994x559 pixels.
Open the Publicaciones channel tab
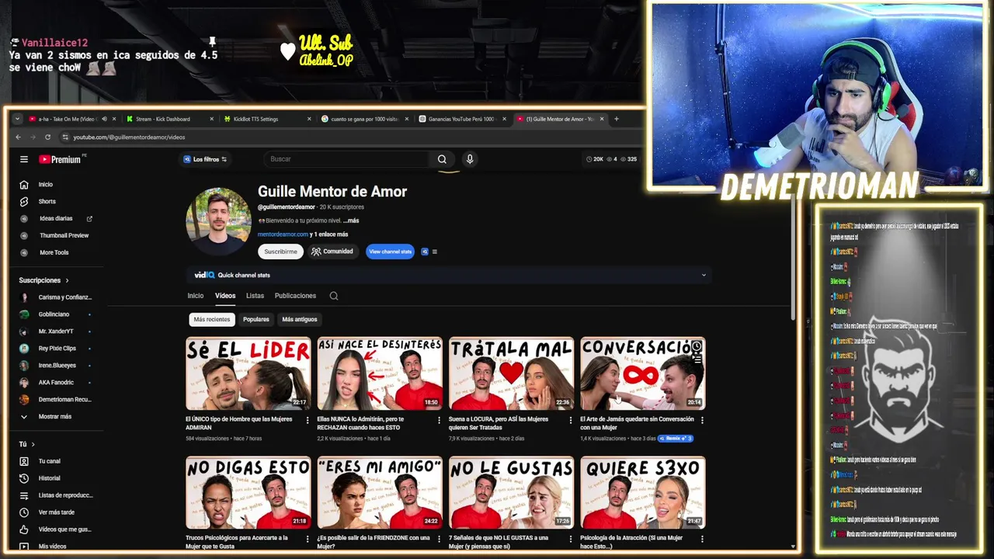click(x=295, y=296)
